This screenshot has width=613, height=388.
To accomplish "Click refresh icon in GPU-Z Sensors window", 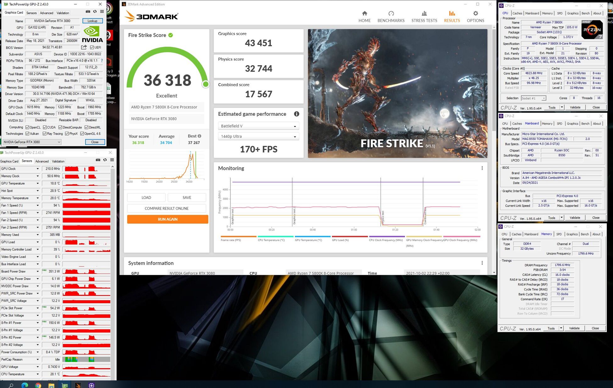I will [x=105, y=160].
